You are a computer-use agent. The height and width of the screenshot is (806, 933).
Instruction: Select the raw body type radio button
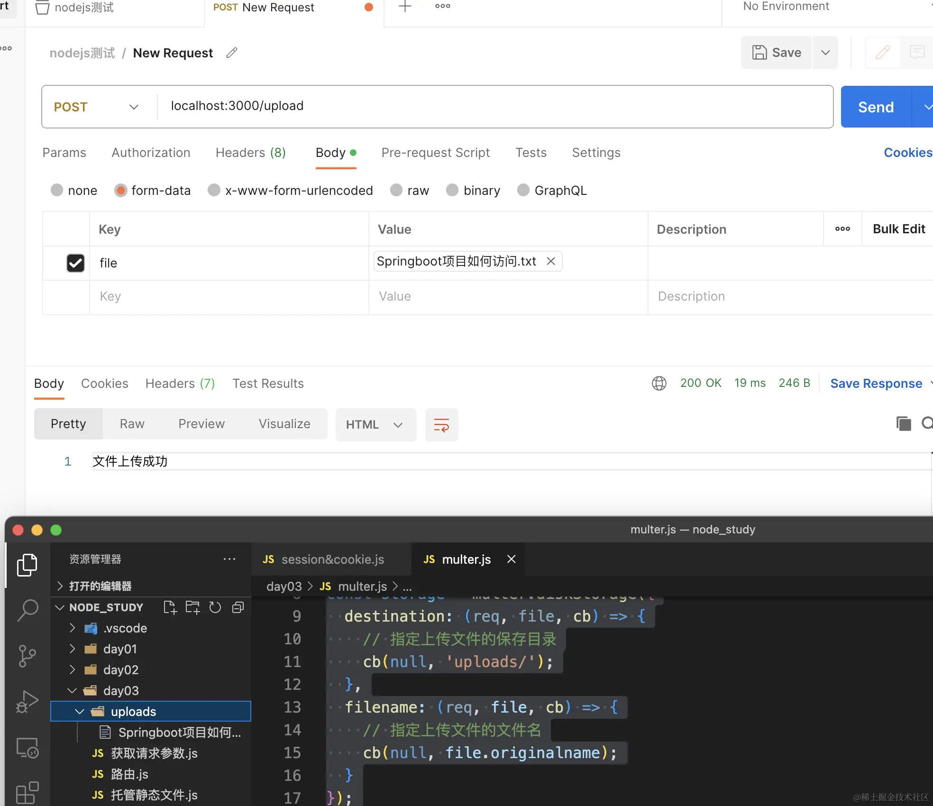(396, 191)
